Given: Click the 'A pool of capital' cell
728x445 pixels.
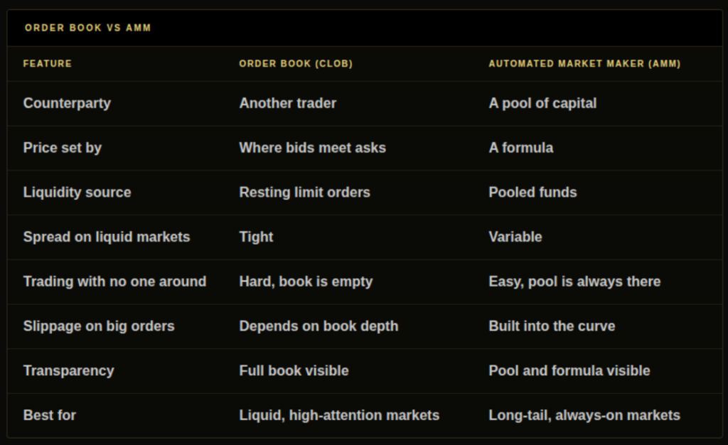Looking at the screenshot, I should [542, 103].
